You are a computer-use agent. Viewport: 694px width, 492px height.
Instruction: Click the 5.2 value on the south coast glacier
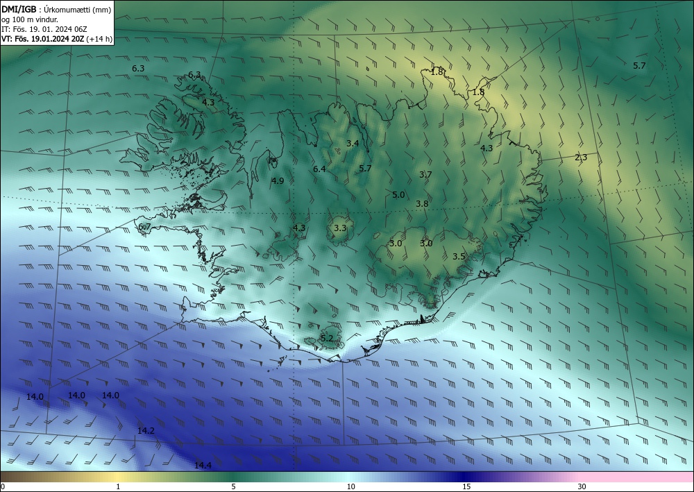pyautogui.click(x=327, y=339)
